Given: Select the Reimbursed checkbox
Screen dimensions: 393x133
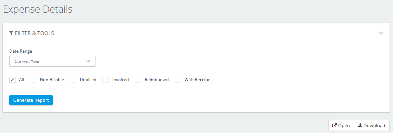Looking at the screenshot, I should tap(138, 80).
